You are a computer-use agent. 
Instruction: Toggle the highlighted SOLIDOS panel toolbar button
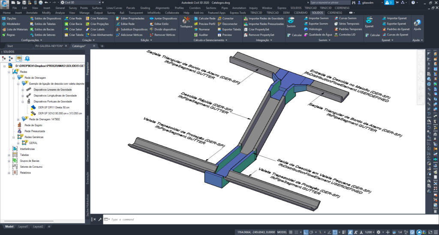point(19,58)
